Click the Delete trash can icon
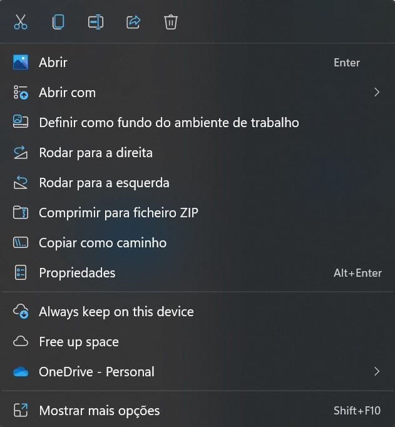 coord(171,23)
